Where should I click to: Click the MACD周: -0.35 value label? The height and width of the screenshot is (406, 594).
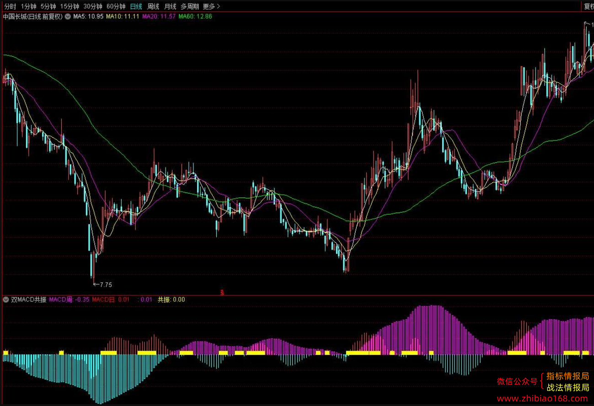(69, 300)
